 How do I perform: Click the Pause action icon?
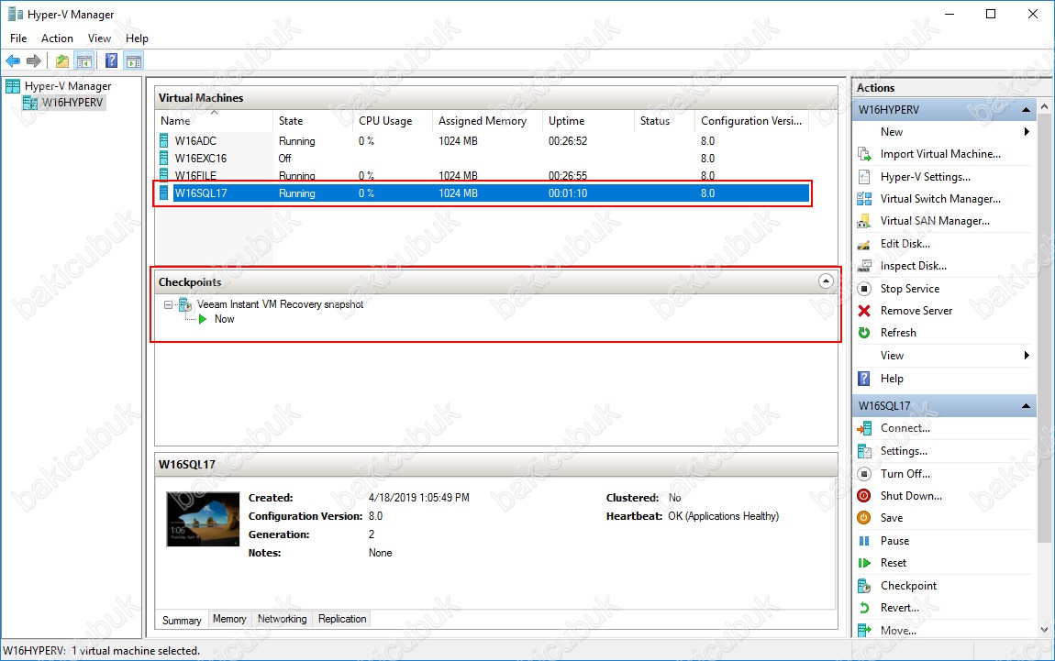point(863,541)
